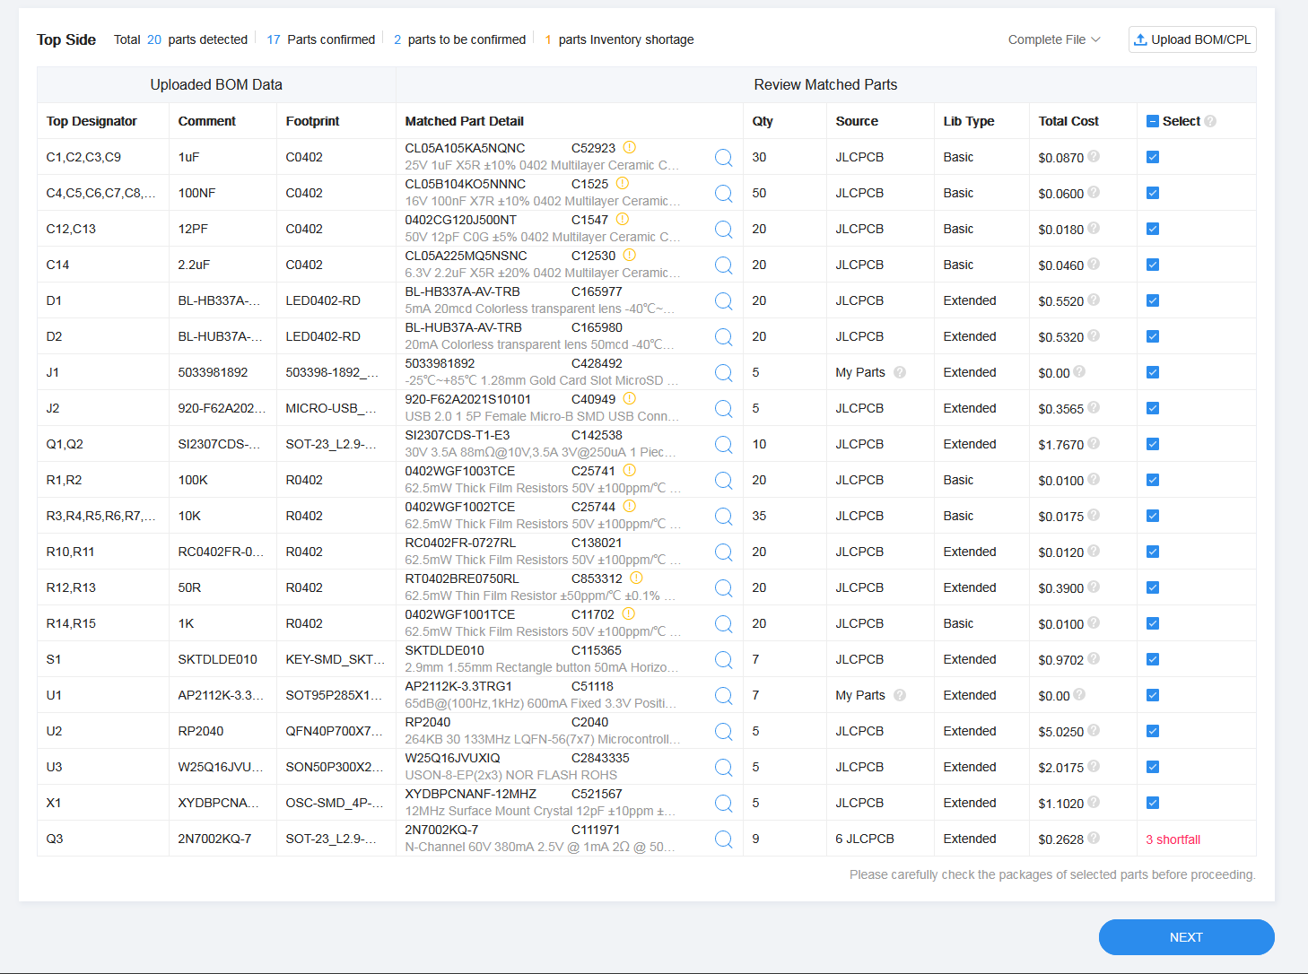Open the search preview for SKTDLDE010 button
This screenshot has width=1308, height=974.
pyautogui.click(x=724, y=659)
